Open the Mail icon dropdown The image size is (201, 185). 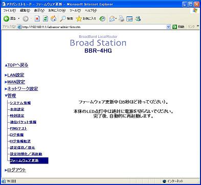(116, 18)
